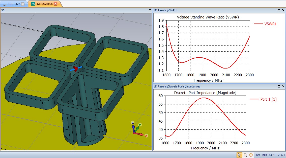Maximize the 3D view panel
The width and height of the screenshot is (286, 158).
click(150, 10)
